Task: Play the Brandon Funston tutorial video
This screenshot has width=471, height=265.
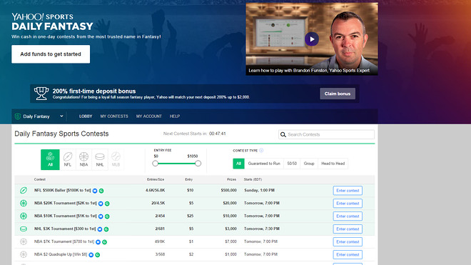Action: coord(312,39)
